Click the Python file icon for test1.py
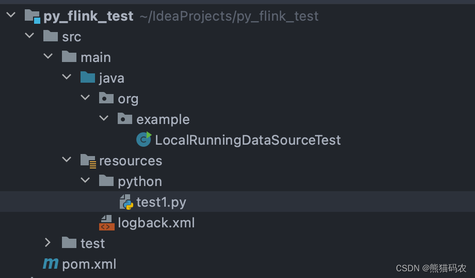Viewport: 475px width, 278px height. [126, 202]
